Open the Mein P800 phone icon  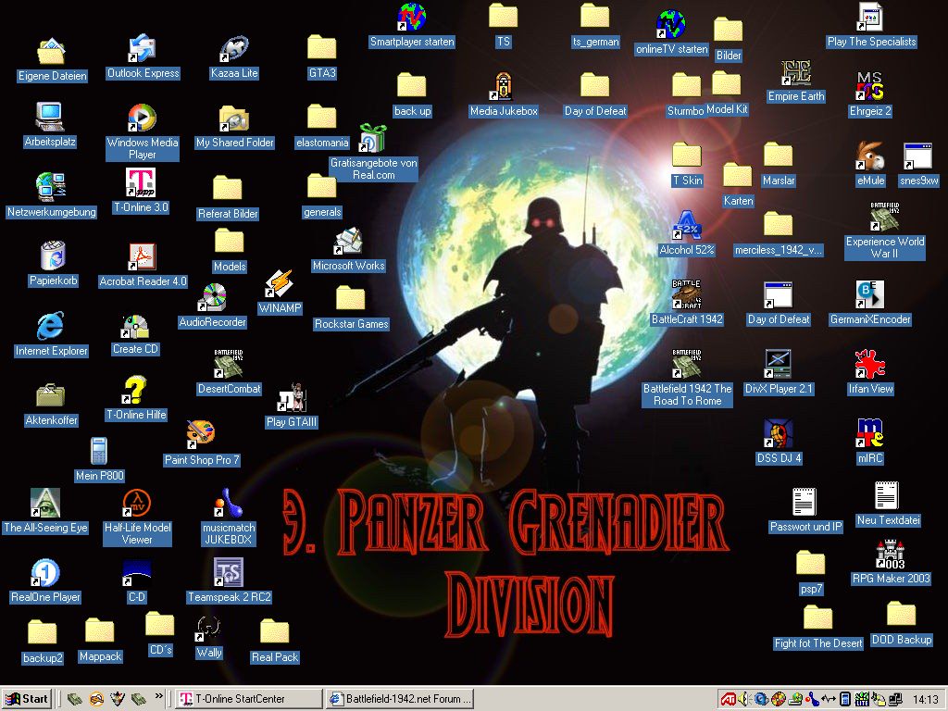point(99,452)
